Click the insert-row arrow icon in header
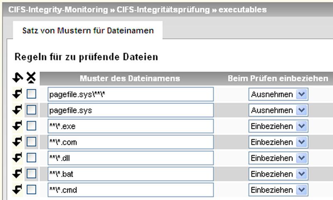Viewport: 333px width, 200px height. point(17,77)
